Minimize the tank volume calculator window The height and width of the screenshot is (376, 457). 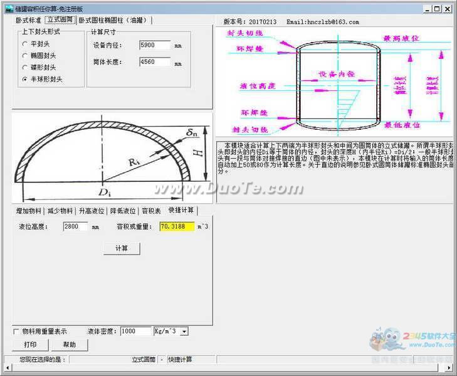pyautogui.click(x=426, y=9)
